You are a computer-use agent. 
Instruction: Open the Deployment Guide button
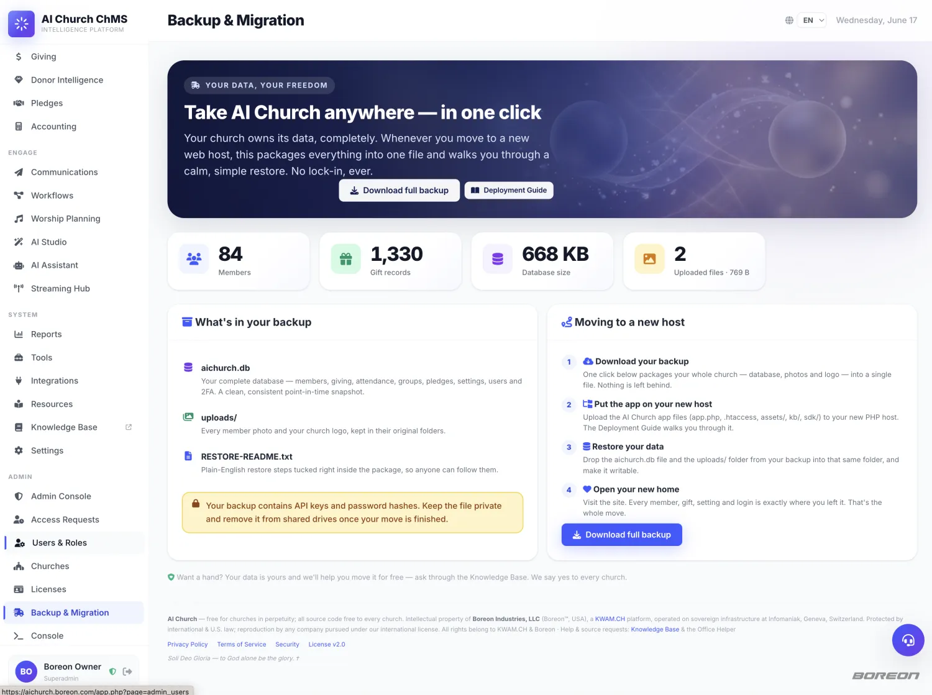click(x=509, y=190)
